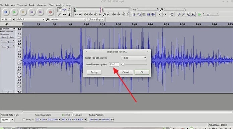The width and height of the screenshot is (233, 129).
Task: Click the Cutoff frequency slider
Action: point(134,64)
